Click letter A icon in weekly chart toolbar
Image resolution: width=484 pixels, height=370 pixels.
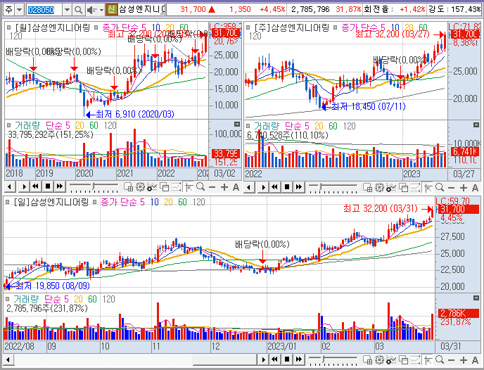[x=475, y=187]
